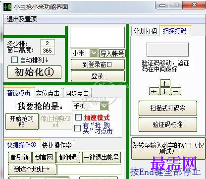Click the app icon in the title bar

pos(7,6)
